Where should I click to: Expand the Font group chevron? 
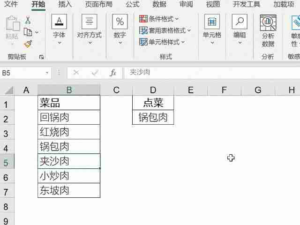click(60, 43)
